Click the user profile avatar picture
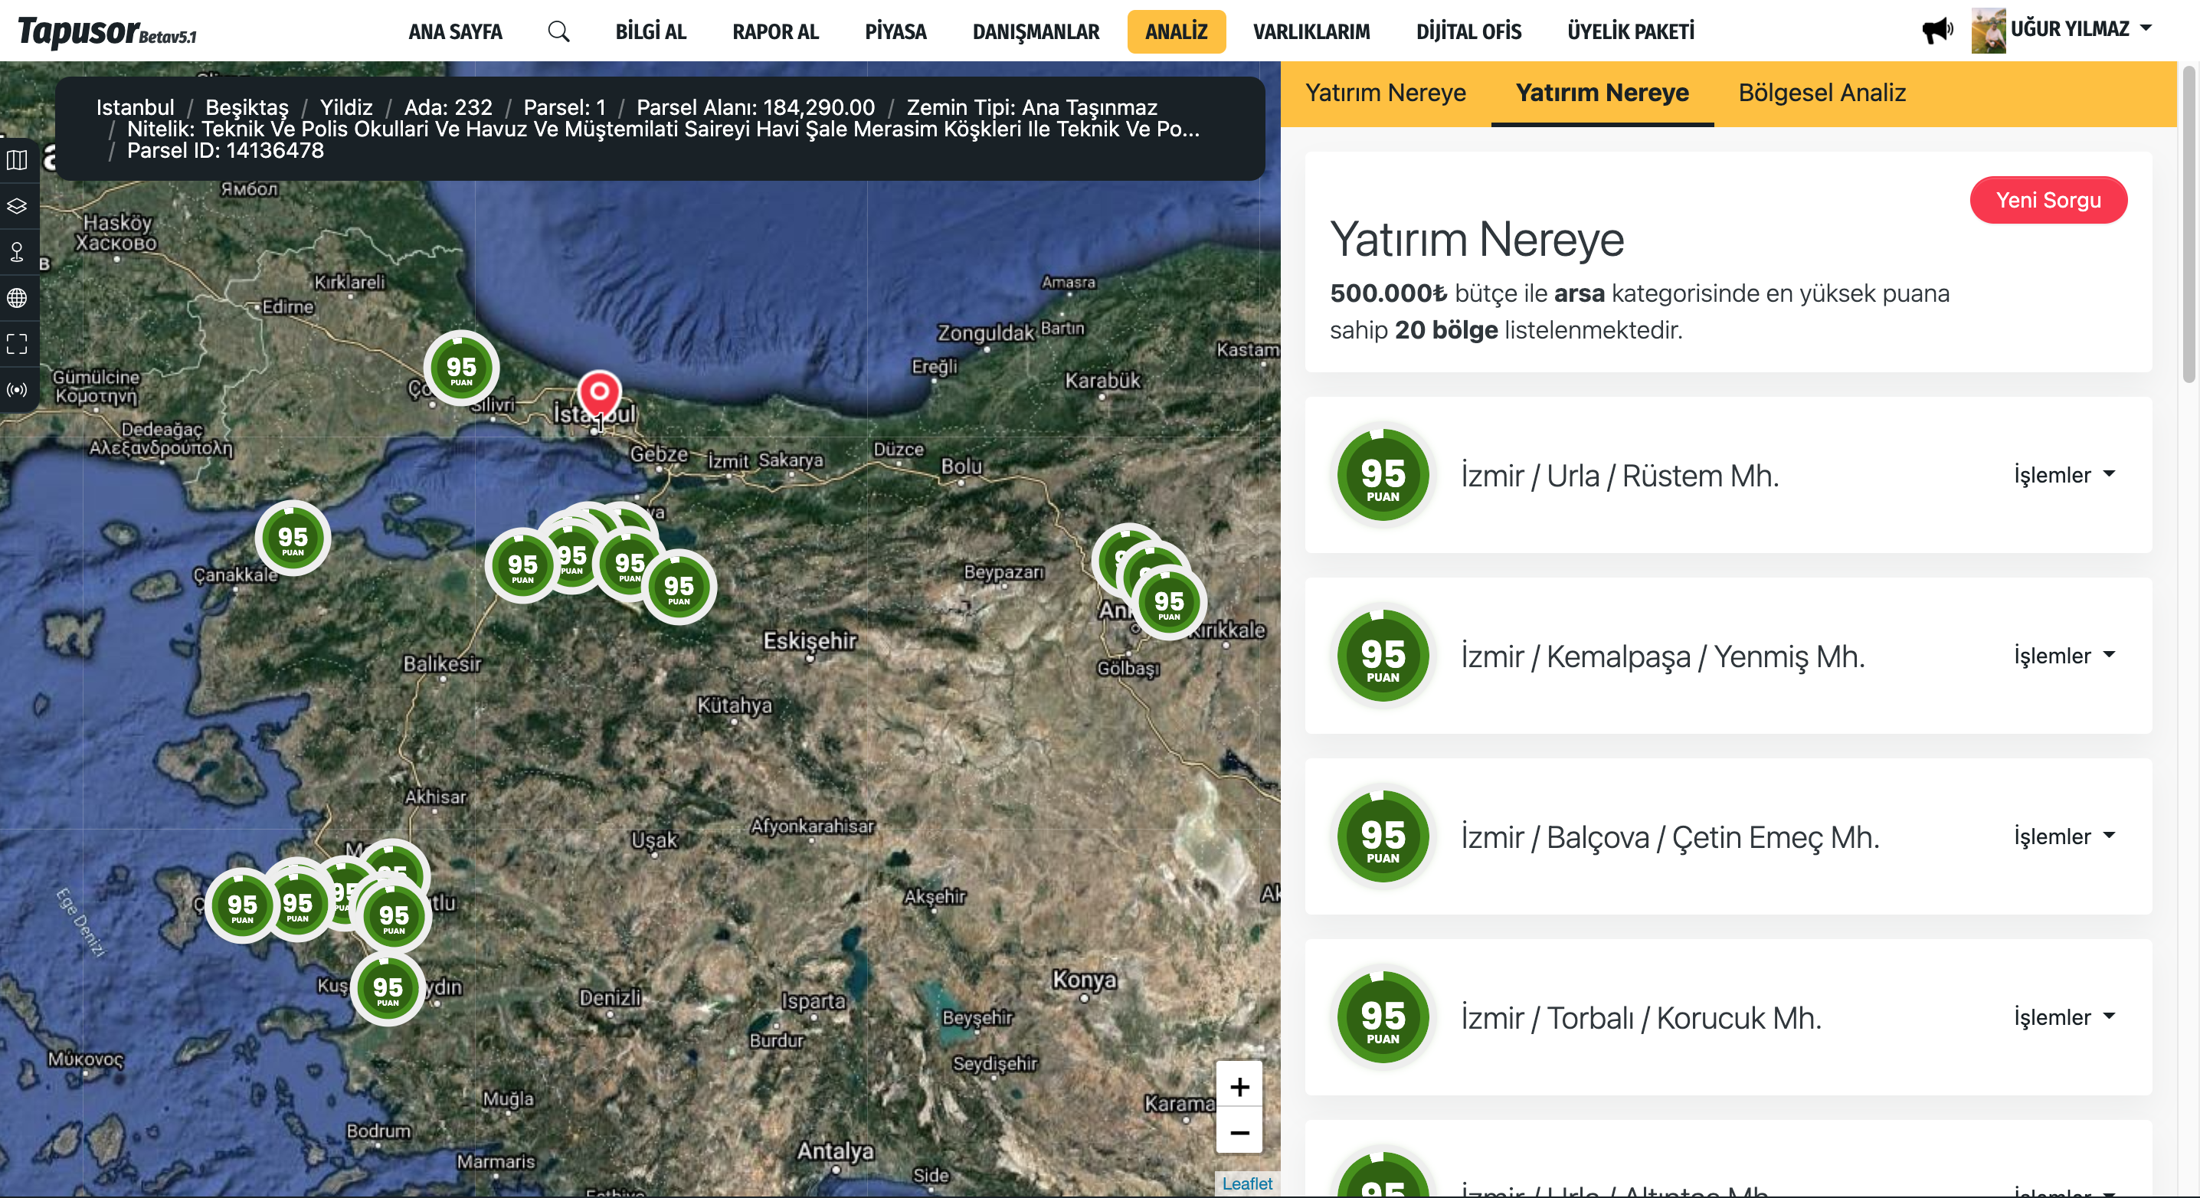 pyautogui.click(x=1989, y=31)
